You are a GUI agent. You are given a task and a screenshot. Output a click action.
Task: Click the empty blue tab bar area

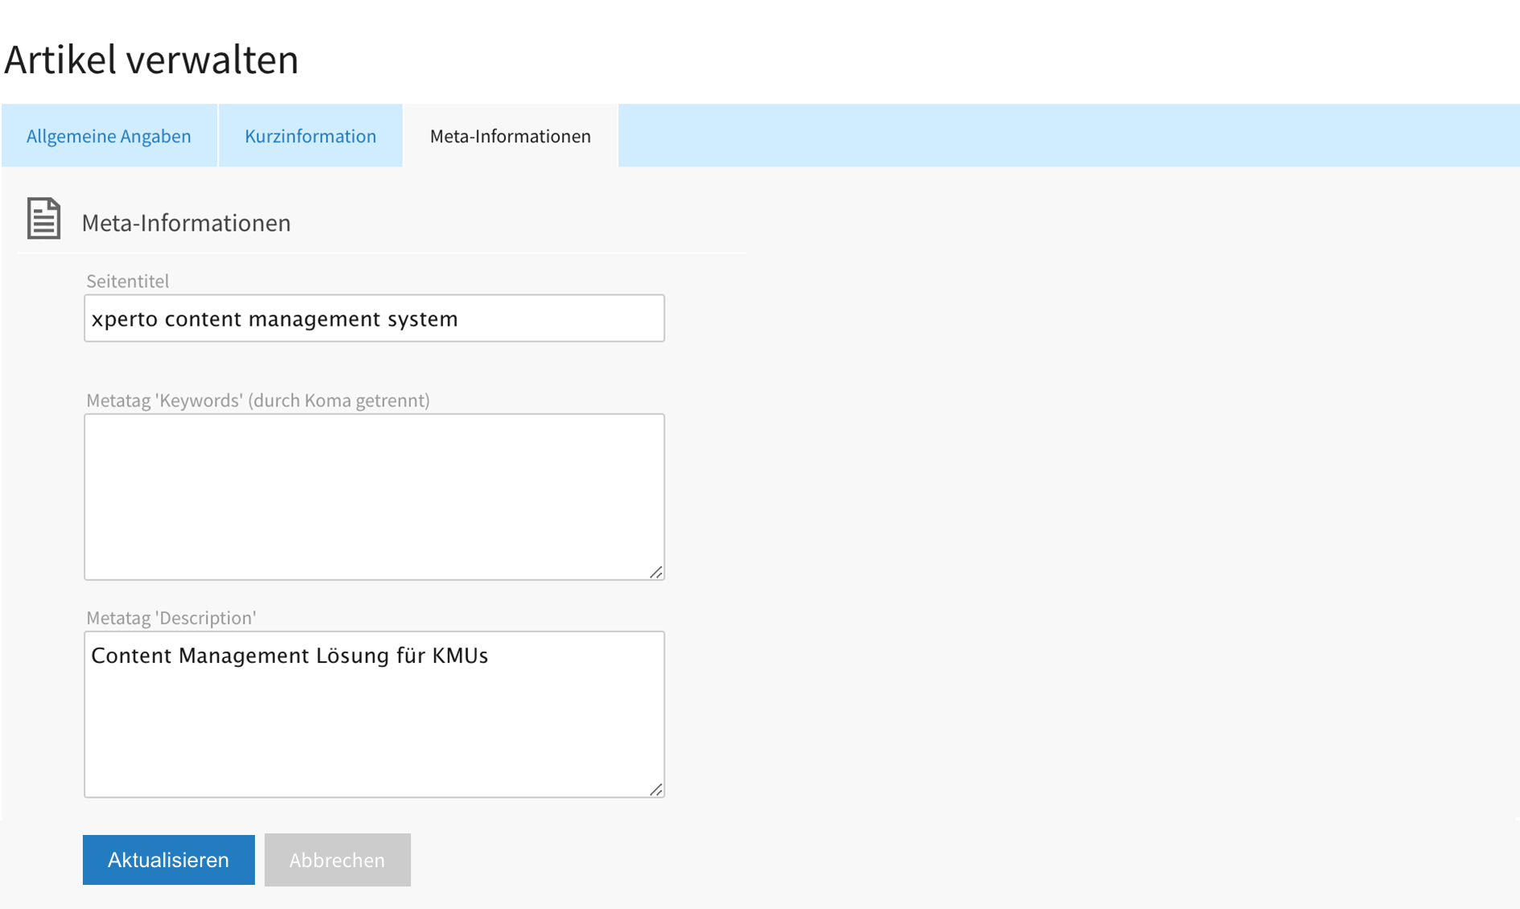coord(1069,136)
